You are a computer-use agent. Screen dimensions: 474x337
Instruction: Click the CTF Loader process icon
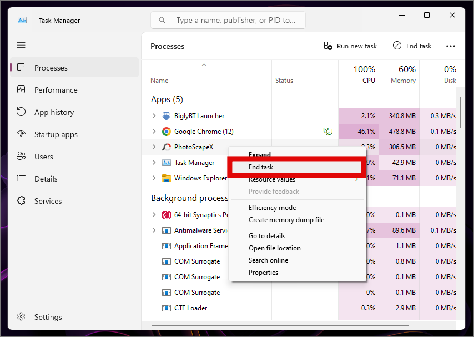pos(167,308)
